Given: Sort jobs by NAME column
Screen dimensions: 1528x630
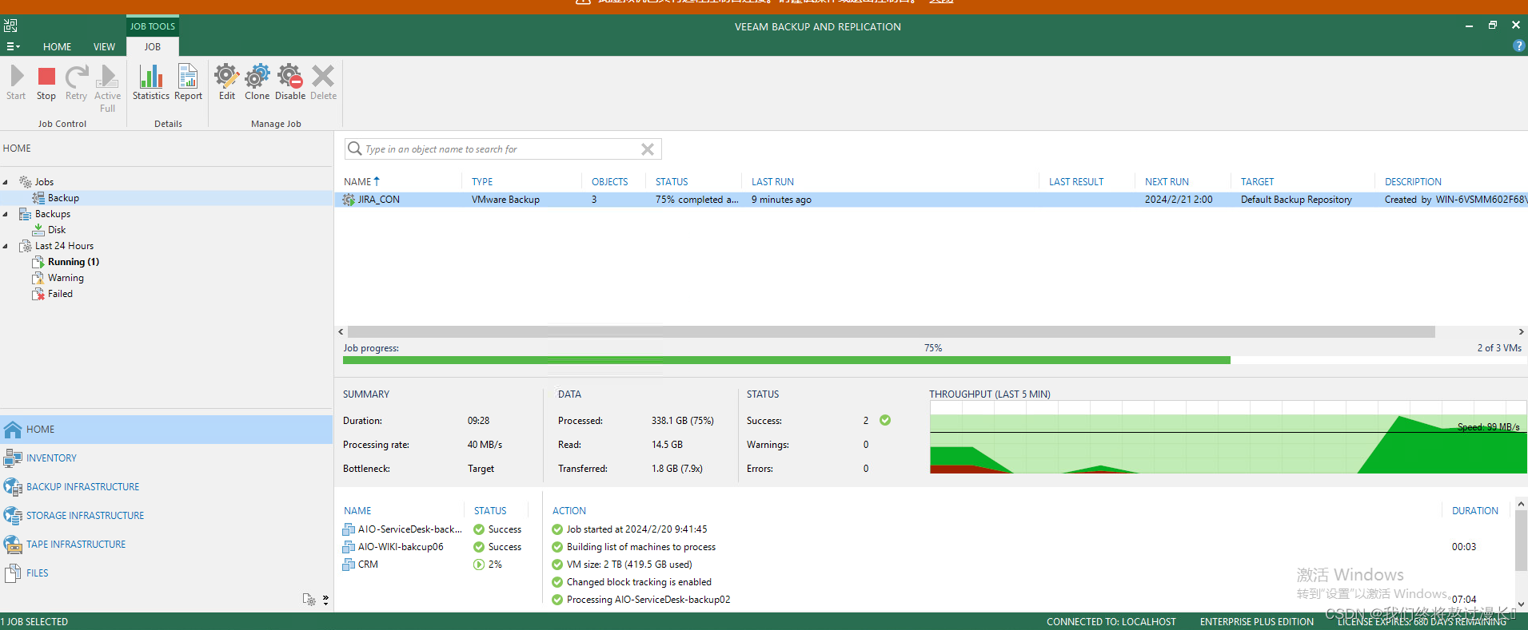Looking at the screenshot, I should tap(361, 182).
